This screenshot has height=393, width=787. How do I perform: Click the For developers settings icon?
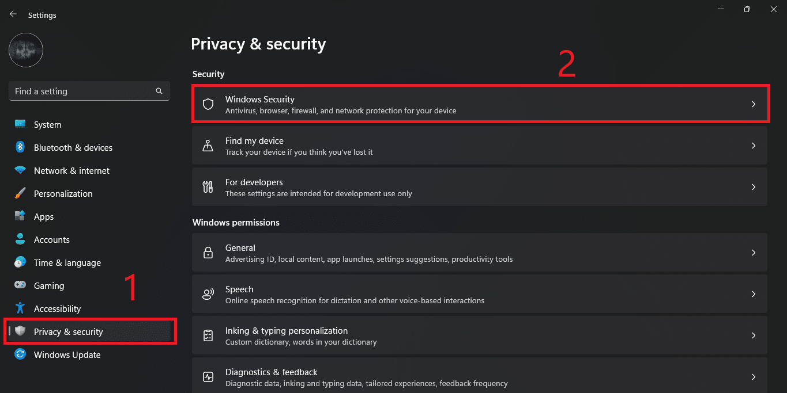tap(208, 186)
